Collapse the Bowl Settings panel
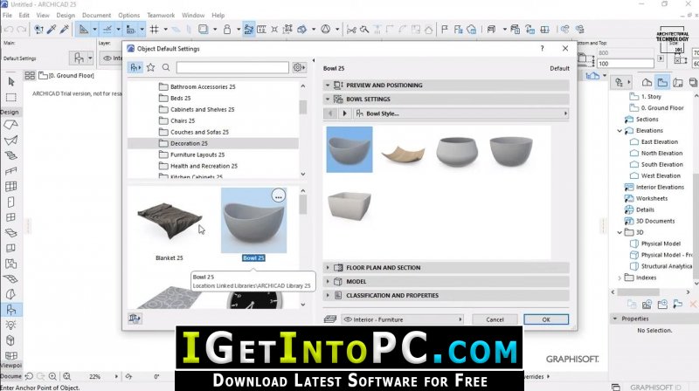 328,99
